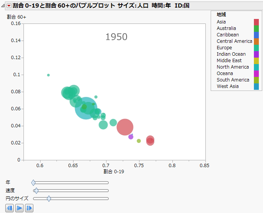263x213 pixels.
Task: Click the Europe legend label
Action: [x=224, y=48]
